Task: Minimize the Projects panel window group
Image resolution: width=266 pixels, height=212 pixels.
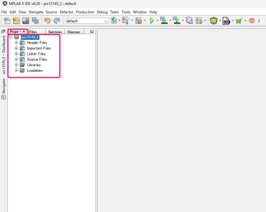Action: coord(92,32)
